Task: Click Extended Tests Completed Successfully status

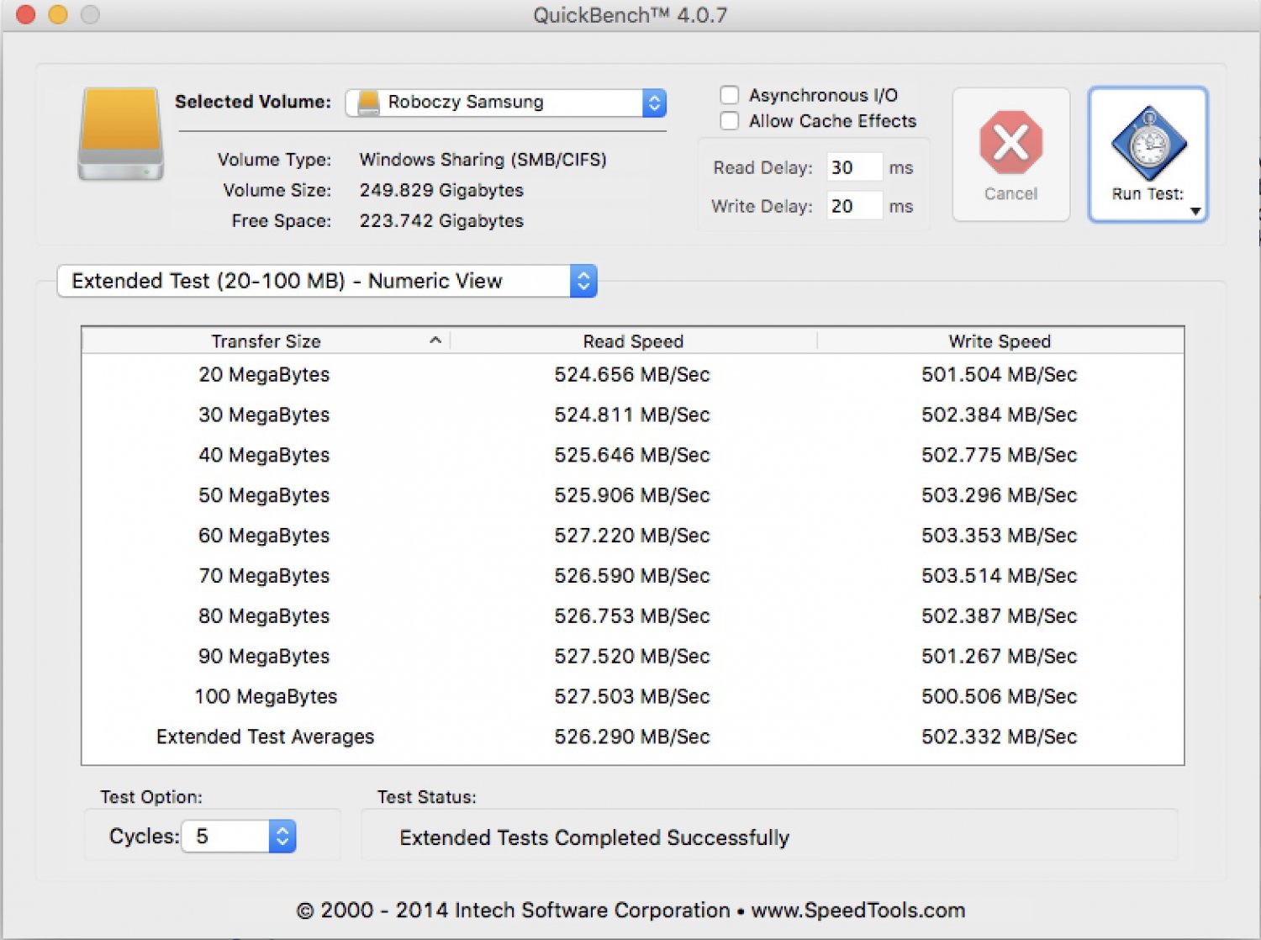Action: tap(594, 838)
